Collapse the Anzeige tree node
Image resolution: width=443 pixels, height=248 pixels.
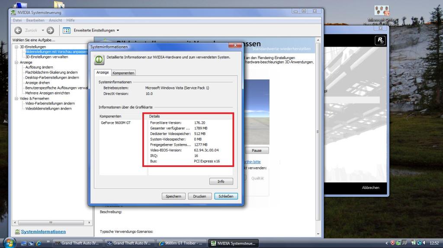(16, 62)
